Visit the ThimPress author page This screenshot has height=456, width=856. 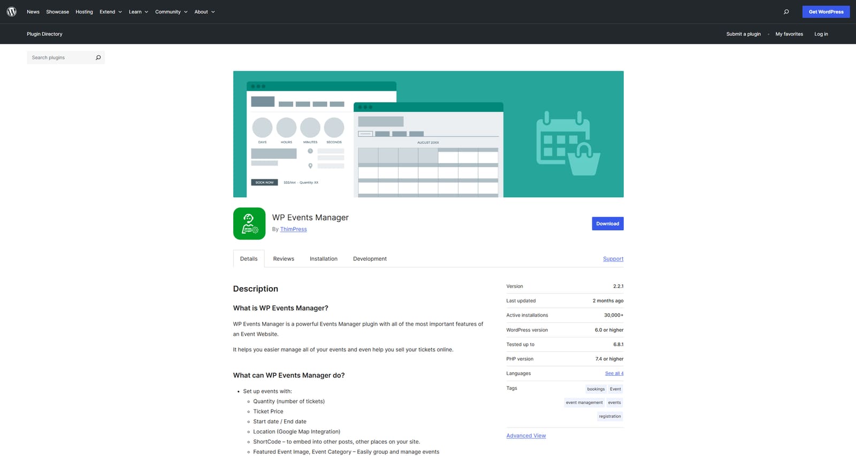(293, 229)
